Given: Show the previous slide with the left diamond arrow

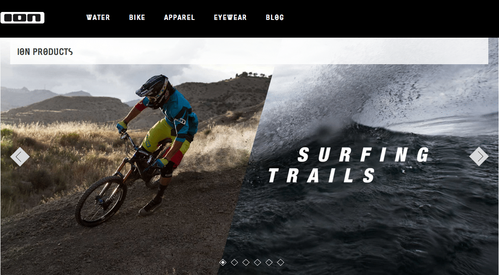Looking at the screenshot, I should pyautogui.click(x=20, y=157).
